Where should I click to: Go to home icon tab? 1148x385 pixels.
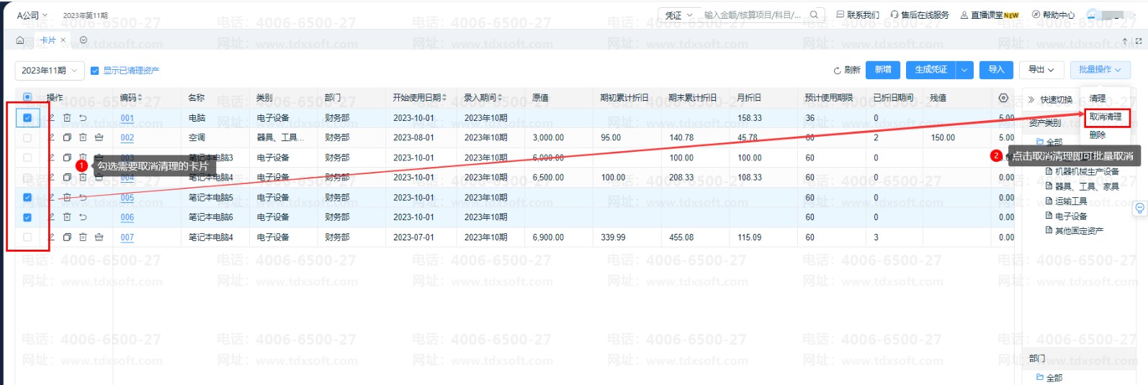20,40
